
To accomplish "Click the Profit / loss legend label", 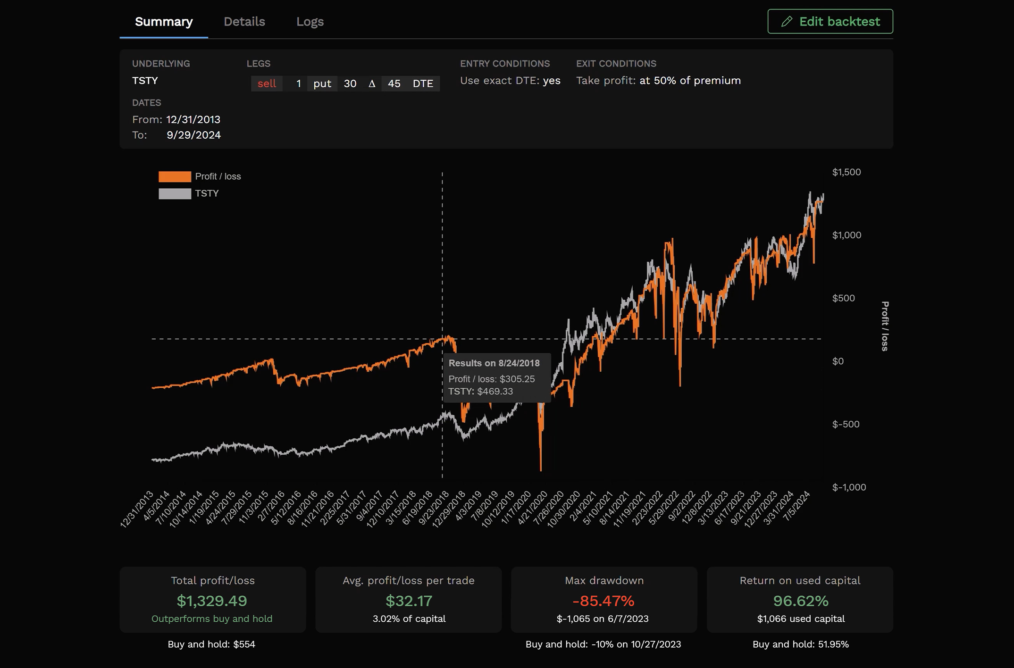I will (x=218, y=176).
